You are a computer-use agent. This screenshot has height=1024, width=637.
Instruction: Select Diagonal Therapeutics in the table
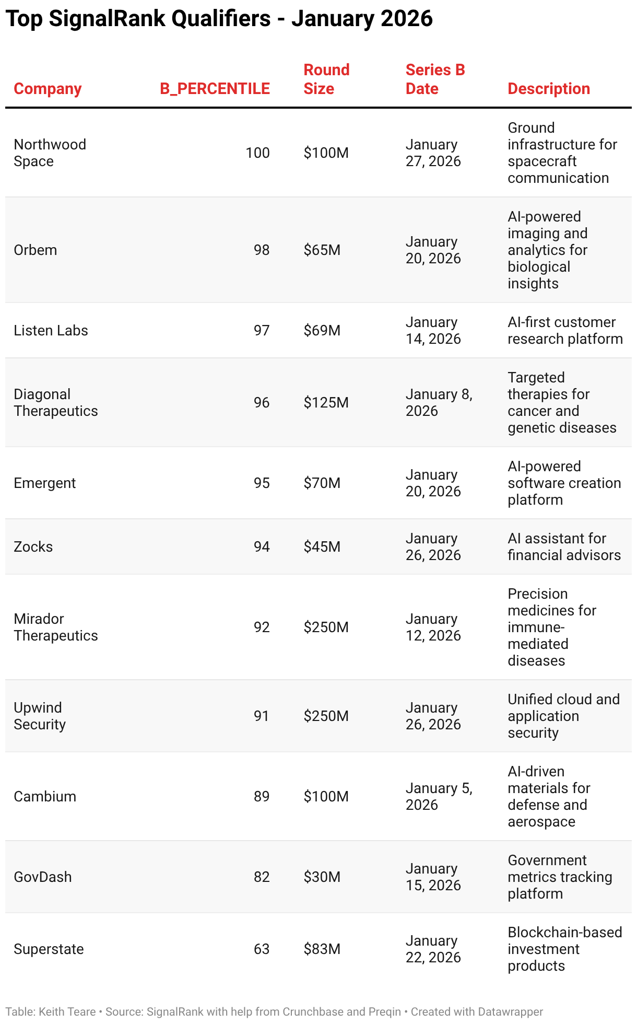pos(55,402)
